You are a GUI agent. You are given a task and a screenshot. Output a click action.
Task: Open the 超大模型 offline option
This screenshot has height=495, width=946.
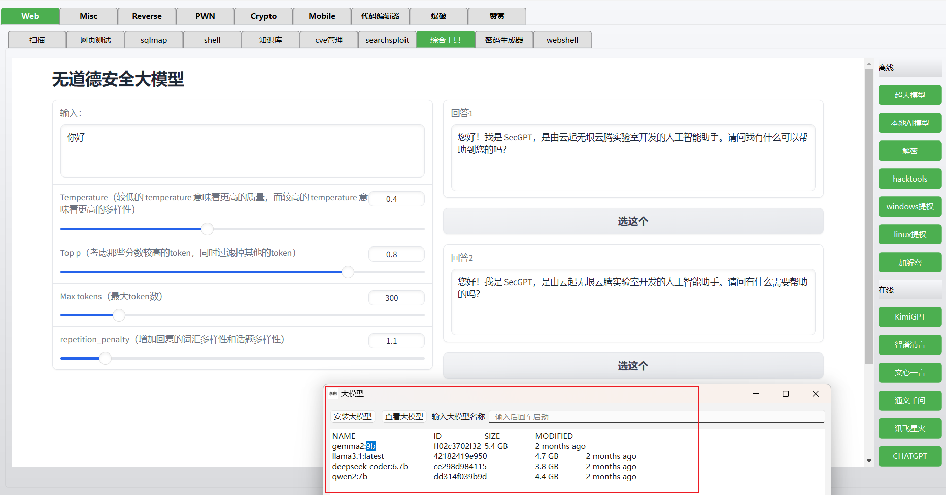pos(909,95)
